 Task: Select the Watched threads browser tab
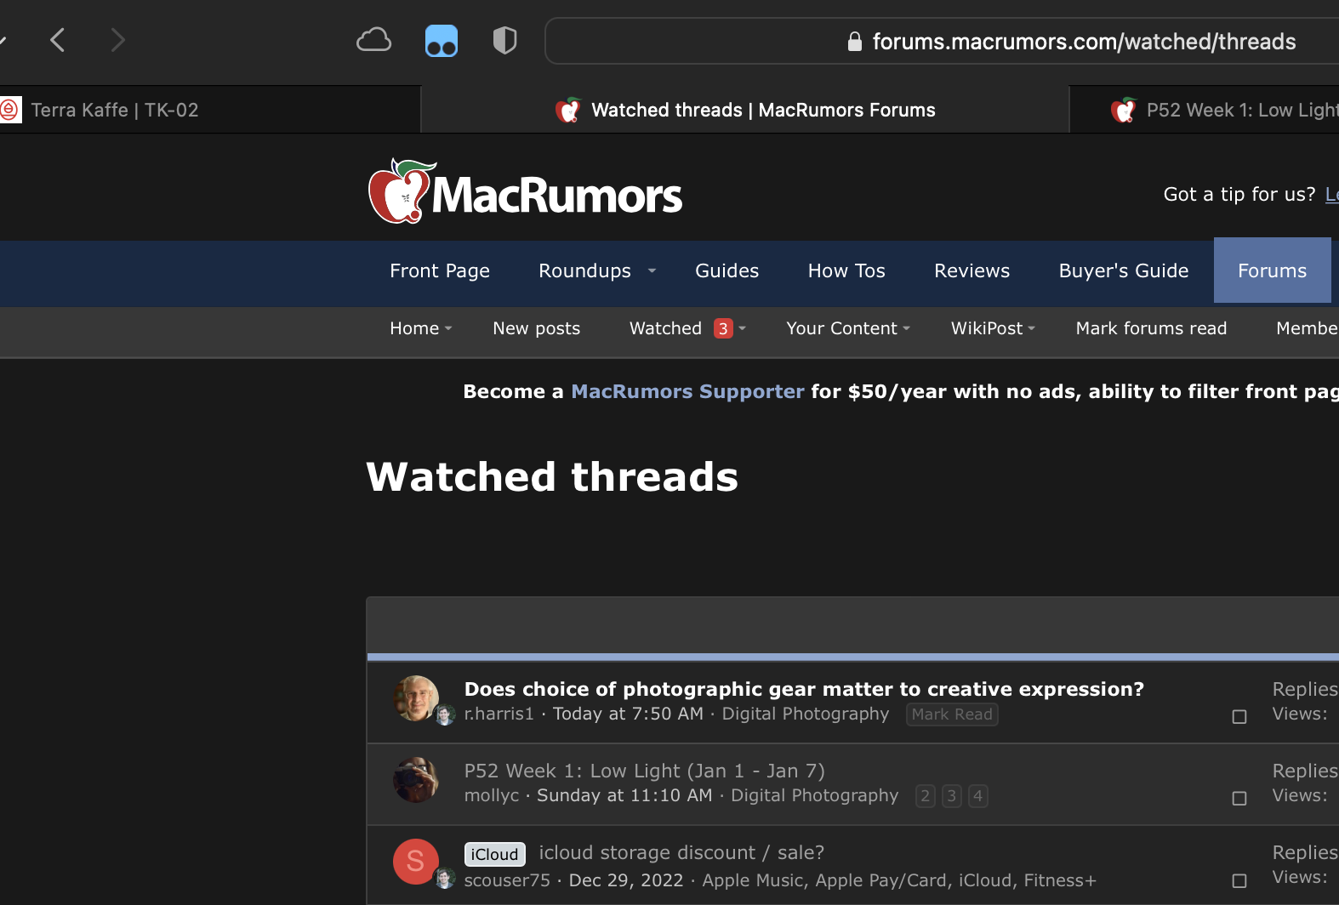tap(745, 110)
